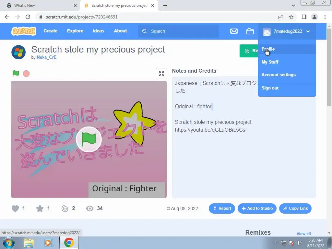Open the Ideas page
Image resolution: width=332 pixels, height=249 pixels.
(x=99, y=31)
